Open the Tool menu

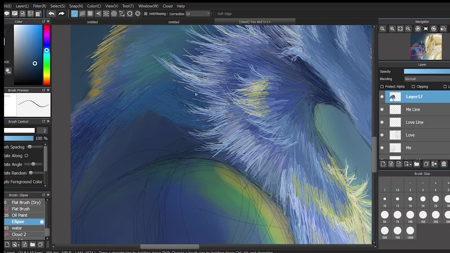[128, 6]
